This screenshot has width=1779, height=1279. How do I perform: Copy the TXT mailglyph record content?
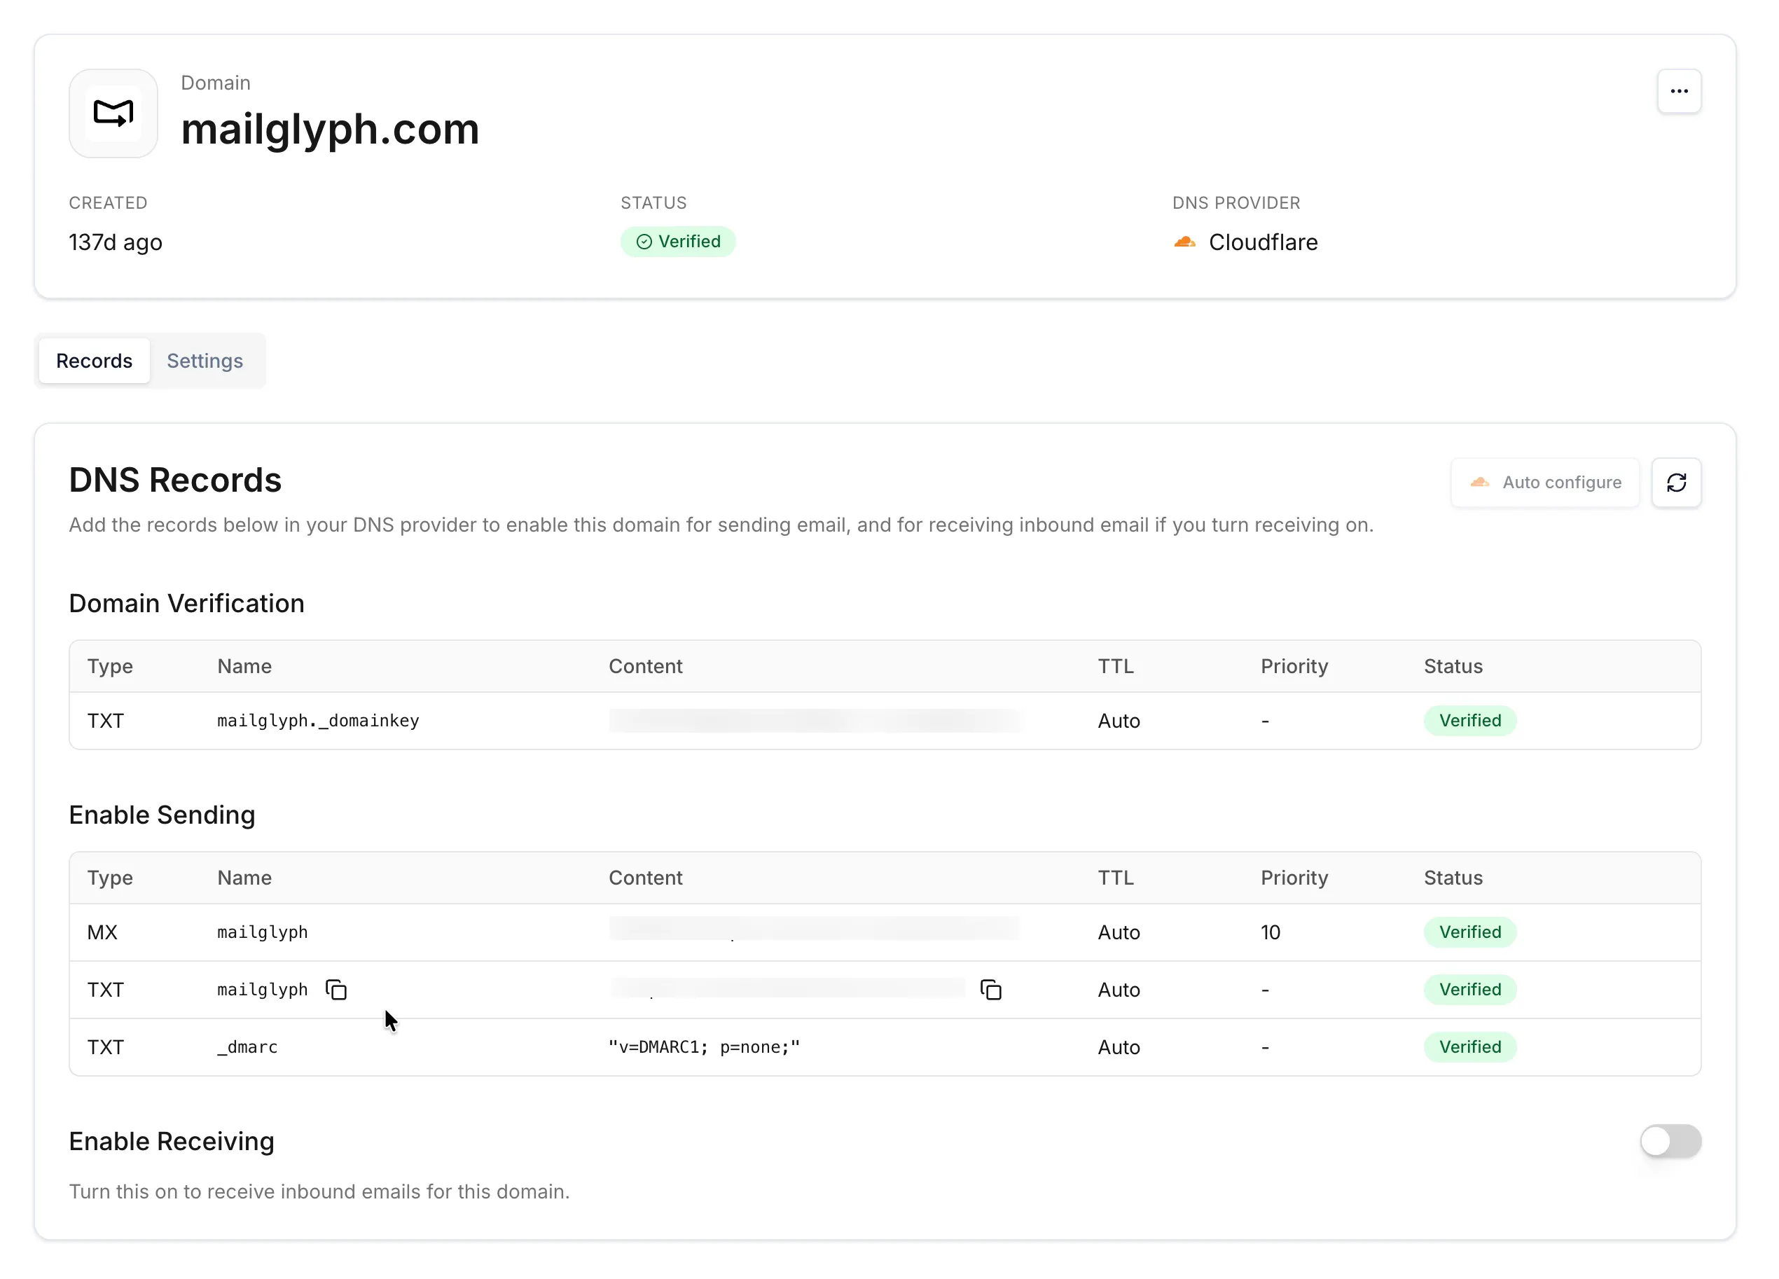990,990
